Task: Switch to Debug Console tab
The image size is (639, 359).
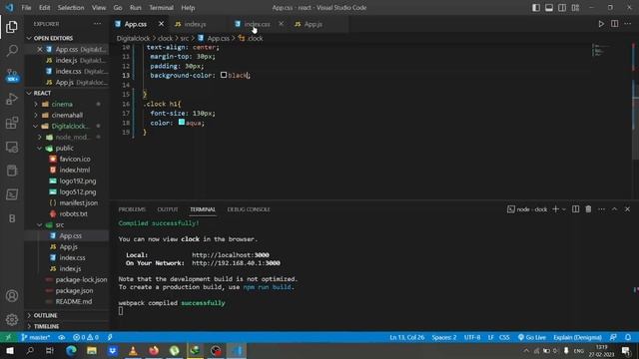Action: [x=249, y=209]
